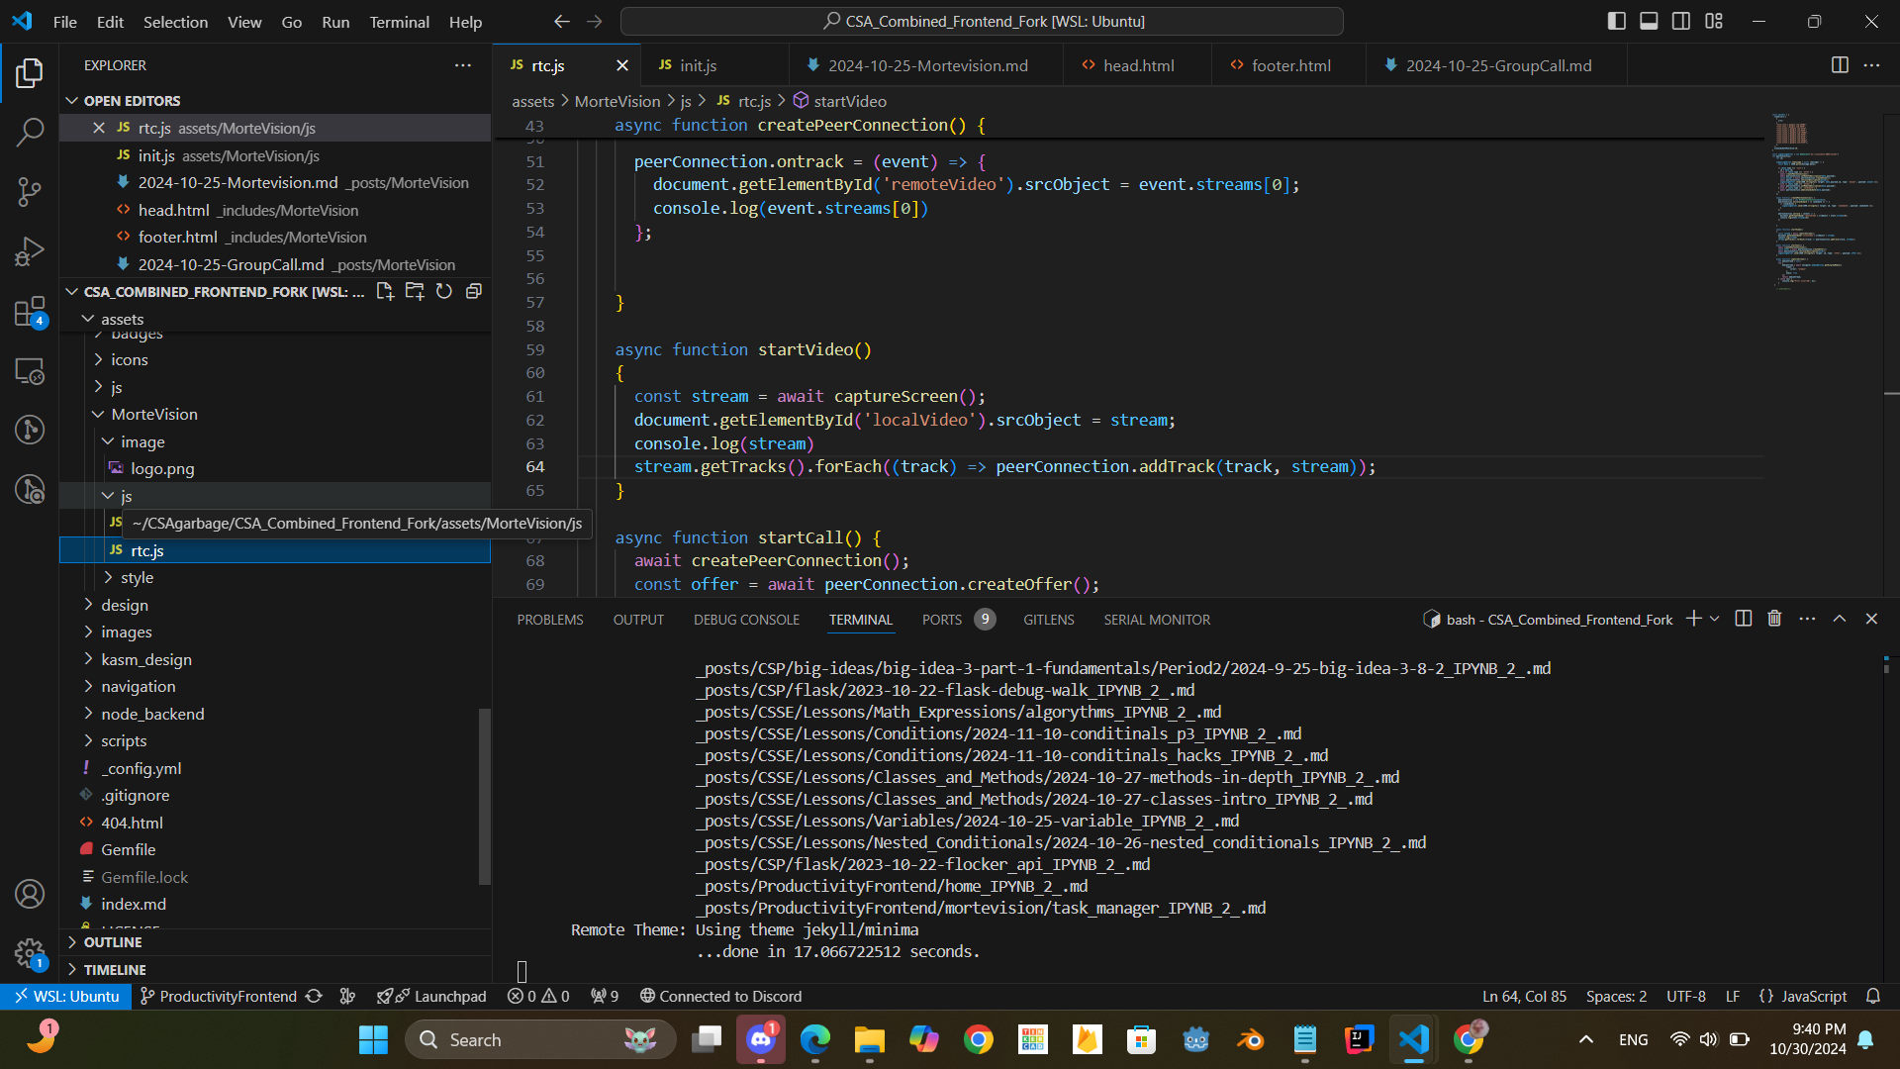Open notifications bell in status bar
The height and width of the screenshot is (1069, 1900).
tap(1873, 996)
